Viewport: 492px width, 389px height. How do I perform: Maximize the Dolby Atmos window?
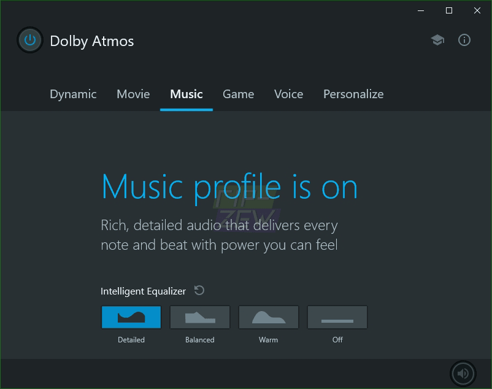pyautogui.click(x=449, y=10)
